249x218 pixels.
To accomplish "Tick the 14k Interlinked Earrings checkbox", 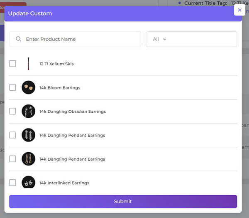I will click(12, 183).
